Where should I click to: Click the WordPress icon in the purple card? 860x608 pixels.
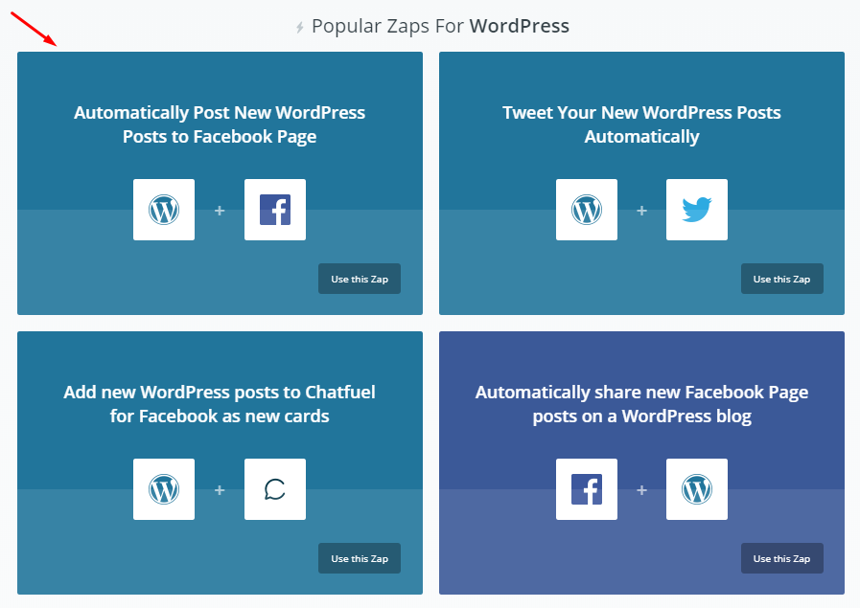click(x=697, y=489)
